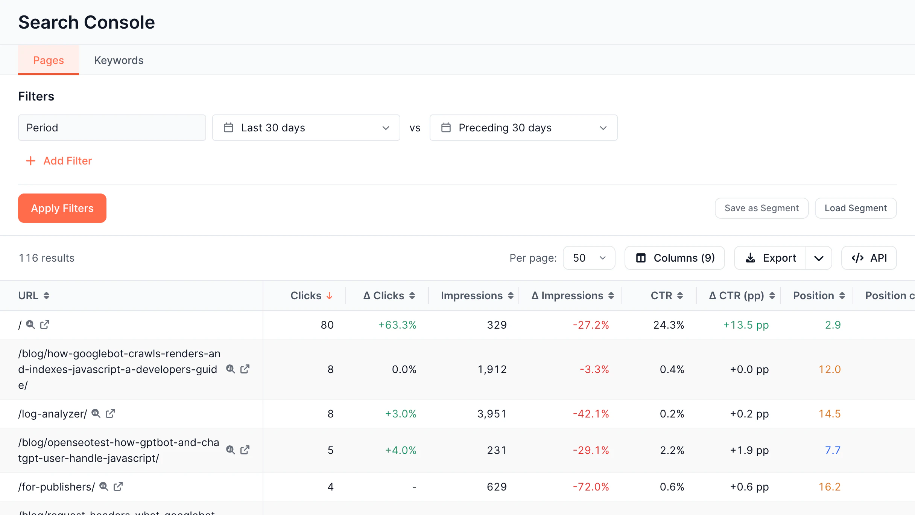Open the Columns (9) selector

(675, 258)
